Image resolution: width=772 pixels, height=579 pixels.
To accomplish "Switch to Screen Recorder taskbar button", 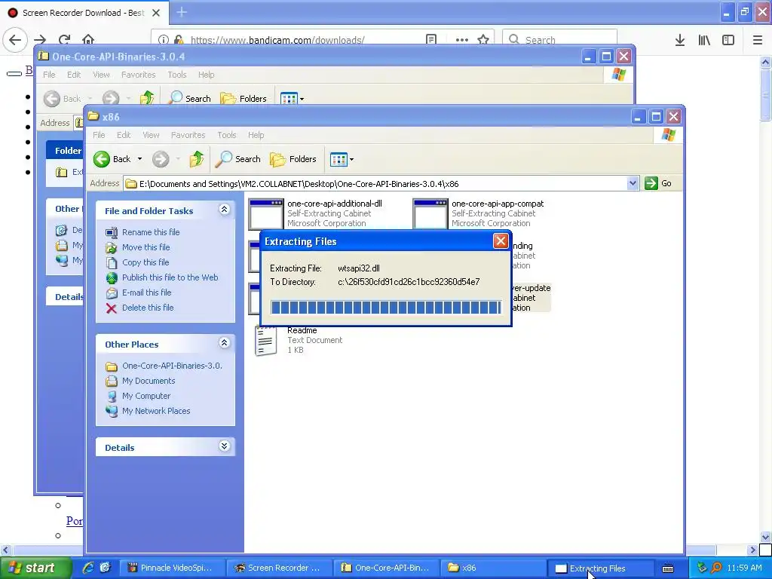I will pos(279,568).
